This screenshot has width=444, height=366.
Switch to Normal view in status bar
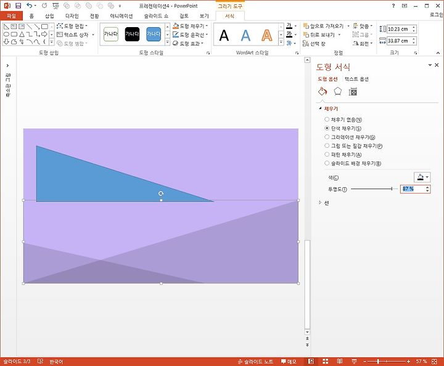(311, 361)
